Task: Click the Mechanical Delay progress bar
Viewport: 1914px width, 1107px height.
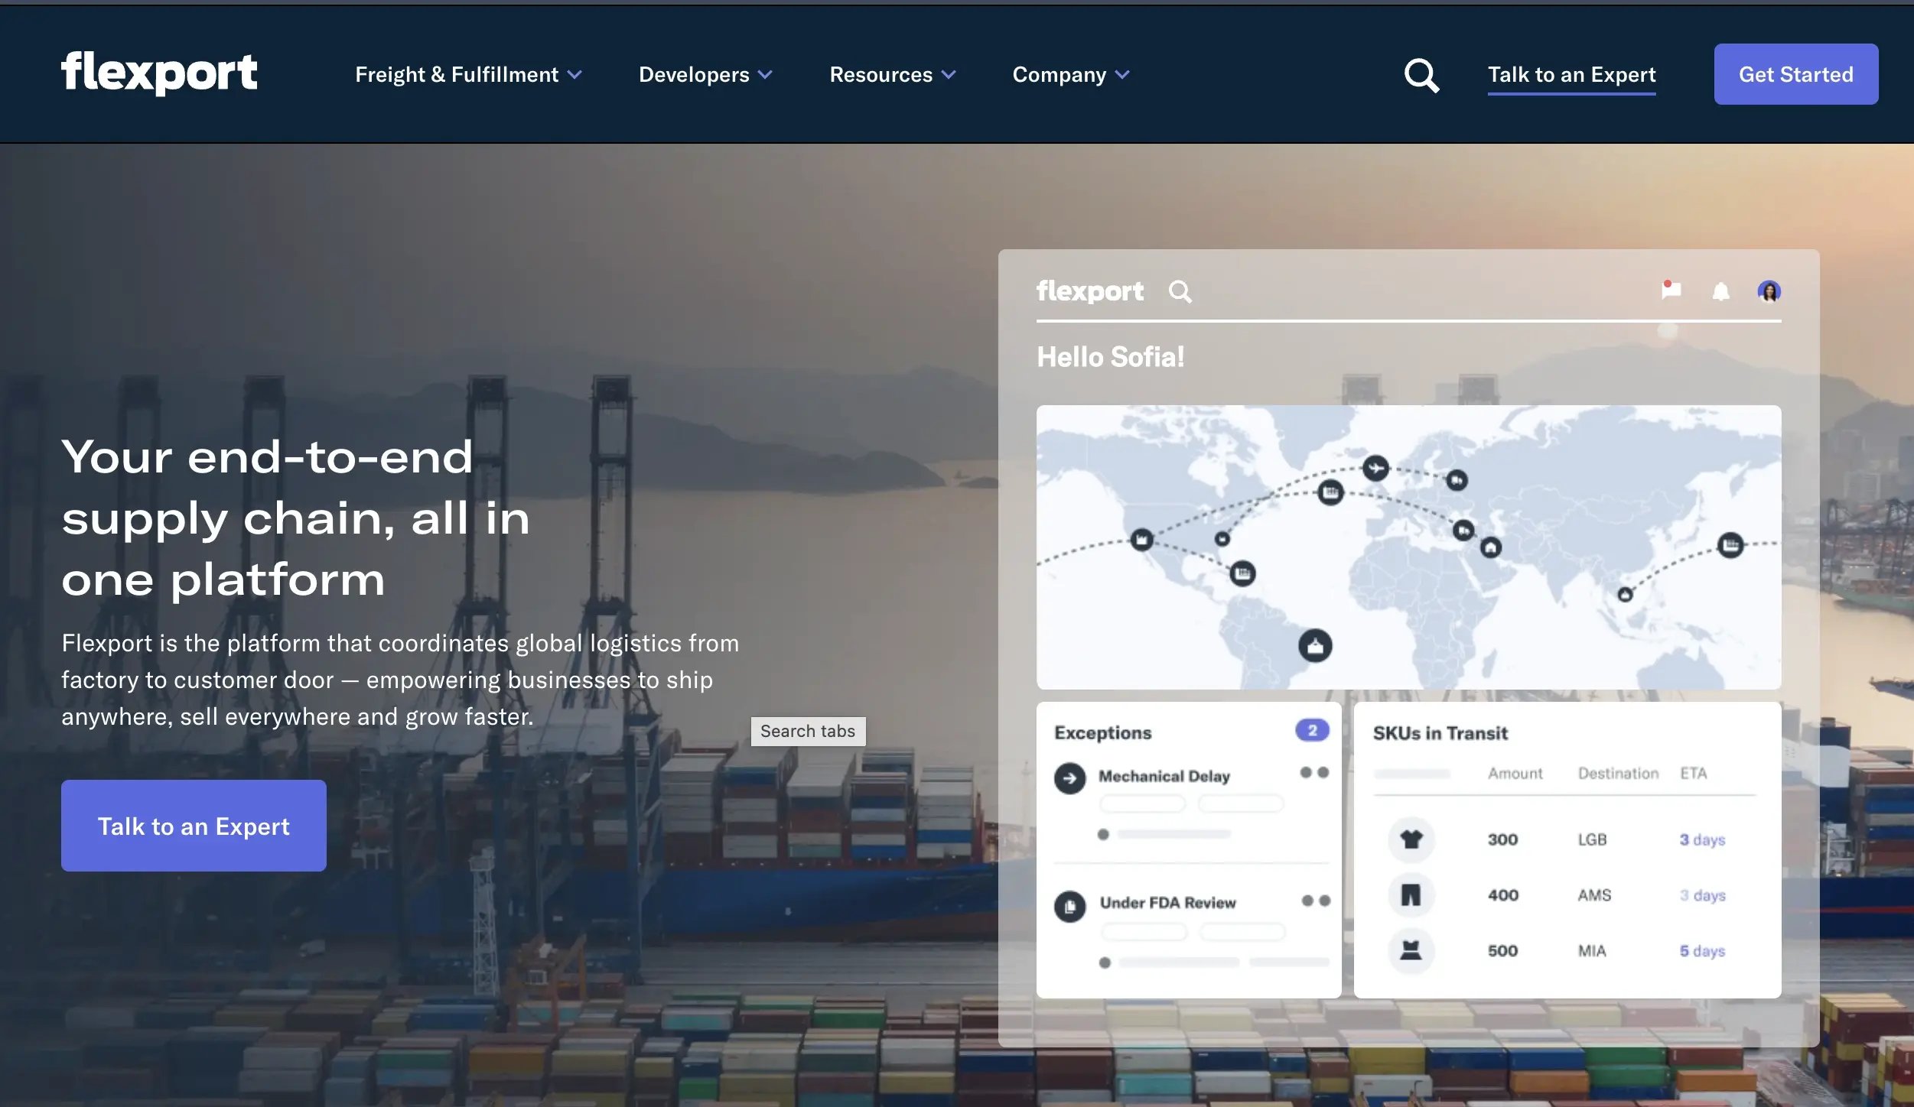Action: [x=1173, y=834]
